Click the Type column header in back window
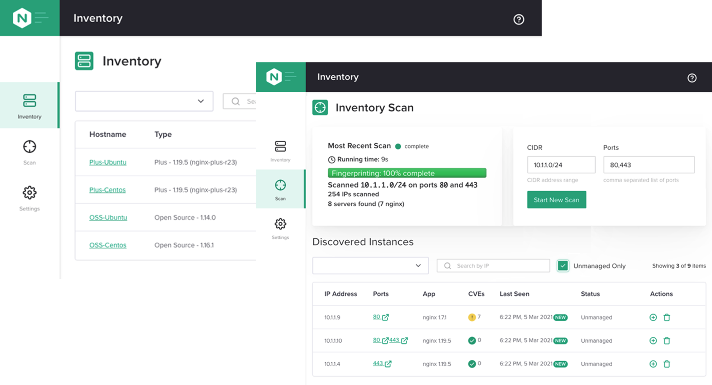 click(163, 134)
